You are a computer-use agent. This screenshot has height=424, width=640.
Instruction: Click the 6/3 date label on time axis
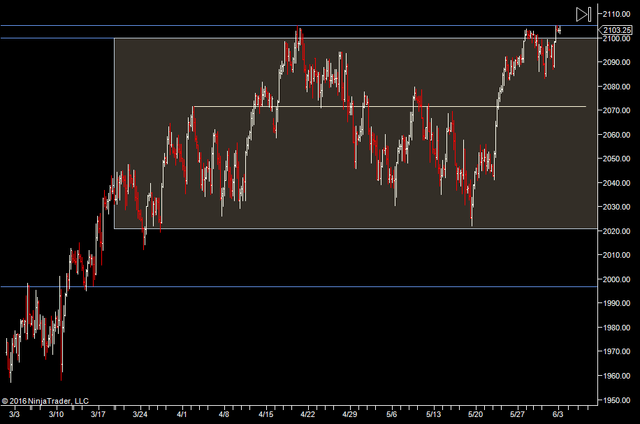(x=559, y=414)
